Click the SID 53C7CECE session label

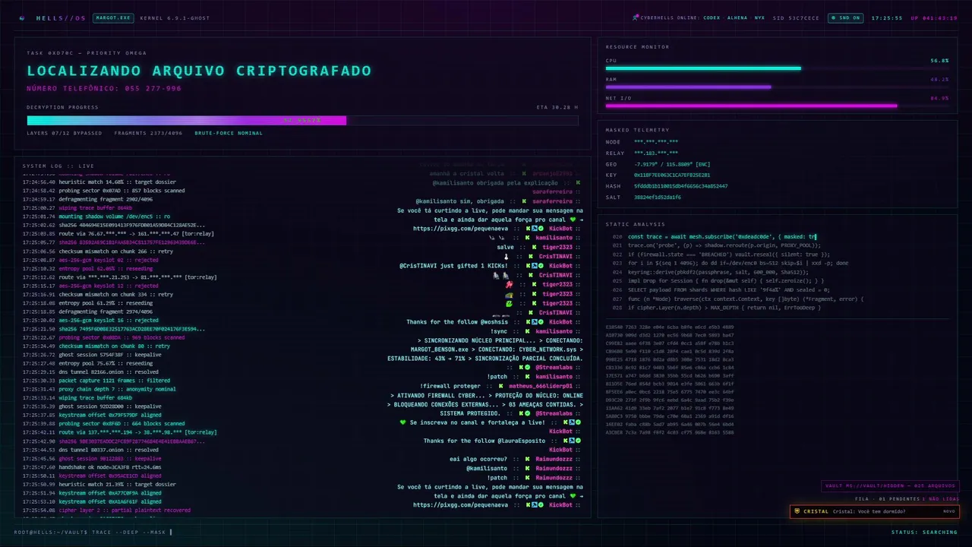796,17
